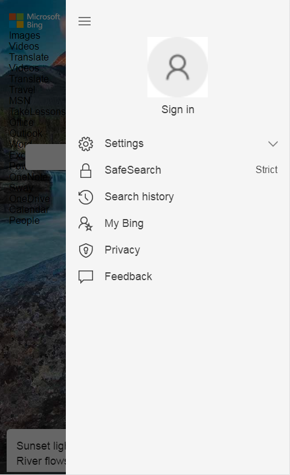Image resolution: width=290 pixels, height=475 pixels.
Task: Expand the Settings chevron arrow
Action: [273, 144]
